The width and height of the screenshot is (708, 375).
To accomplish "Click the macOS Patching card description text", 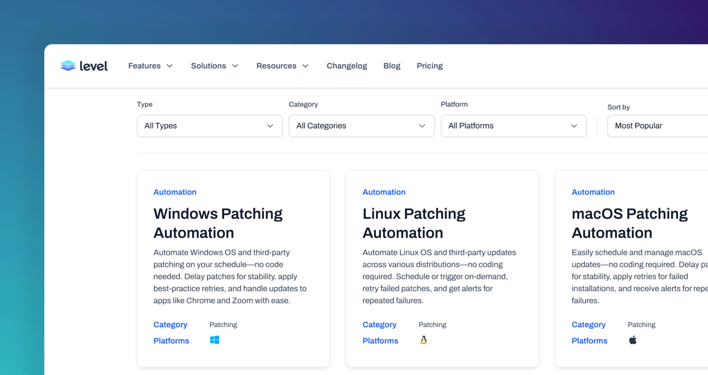I will click(640, 276).
